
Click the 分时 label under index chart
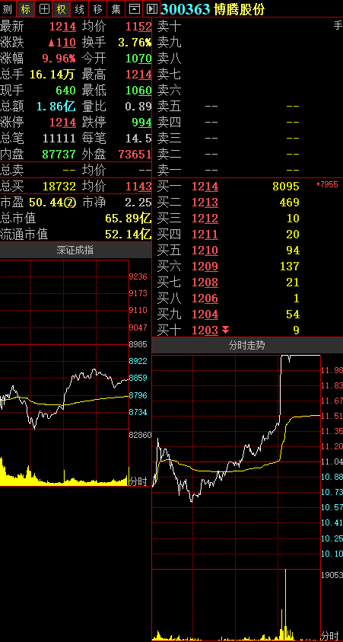coord(138,481)
